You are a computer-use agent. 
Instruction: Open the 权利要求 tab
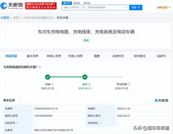click(139, 56)
